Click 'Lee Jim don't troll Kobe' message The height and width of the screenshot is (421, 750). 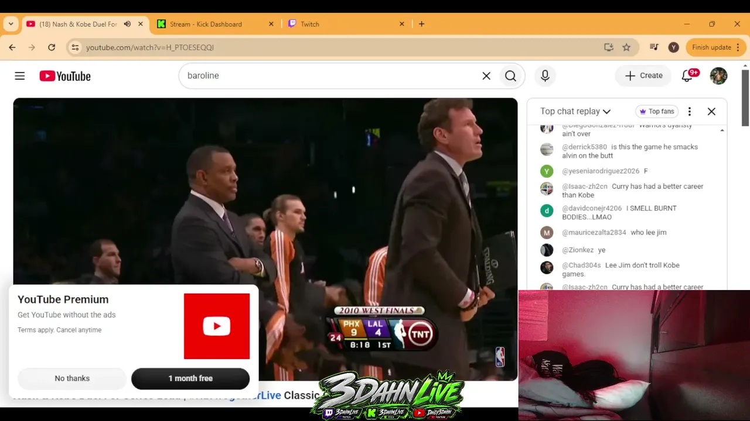[x=621, y=270]
